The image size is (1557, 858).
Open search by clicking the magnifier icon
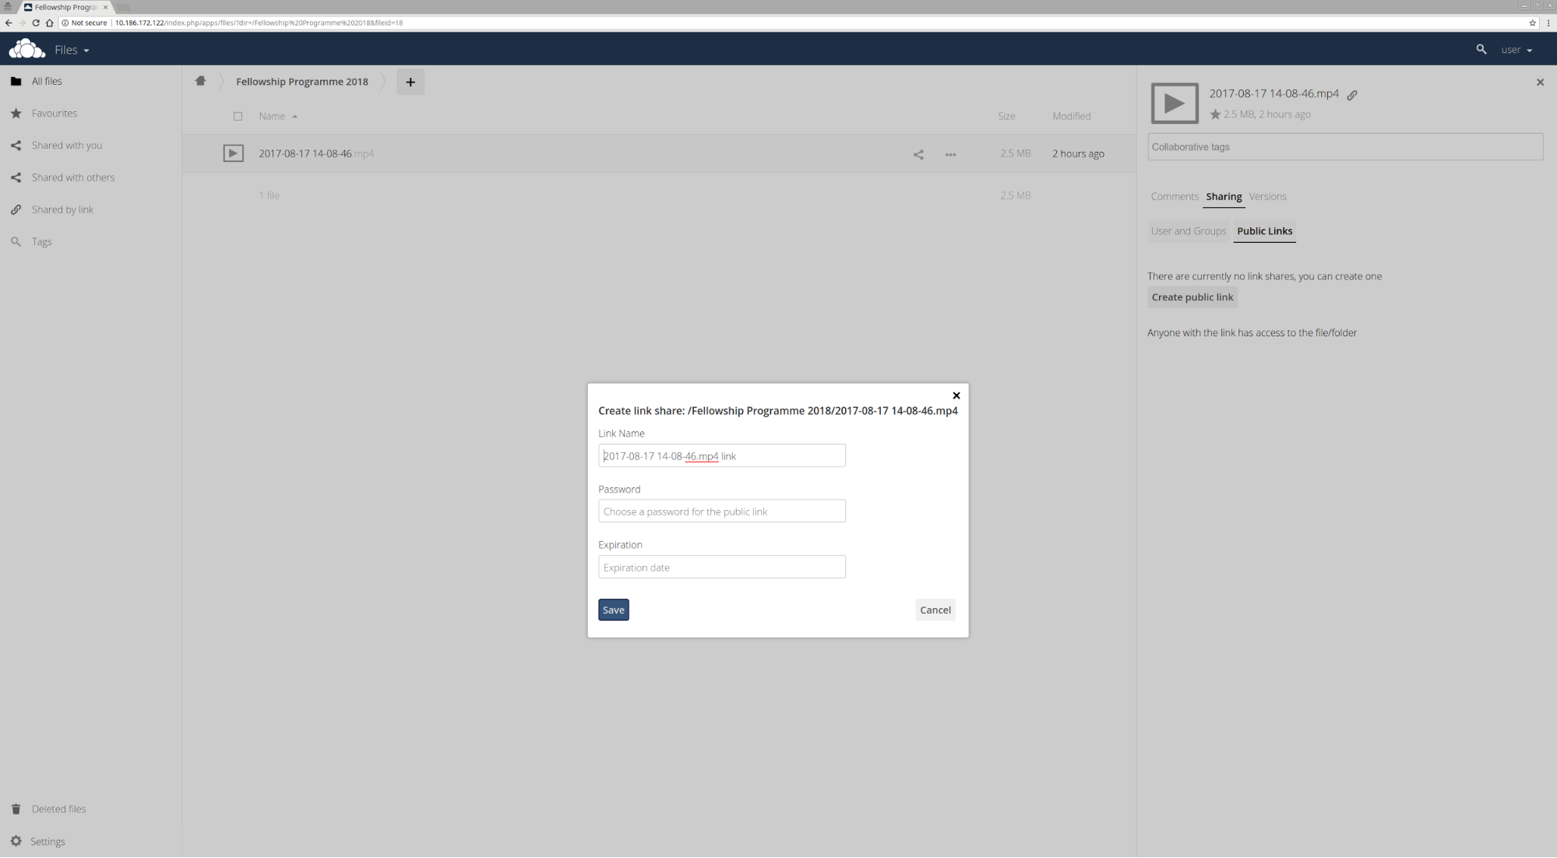(1481, 49)
